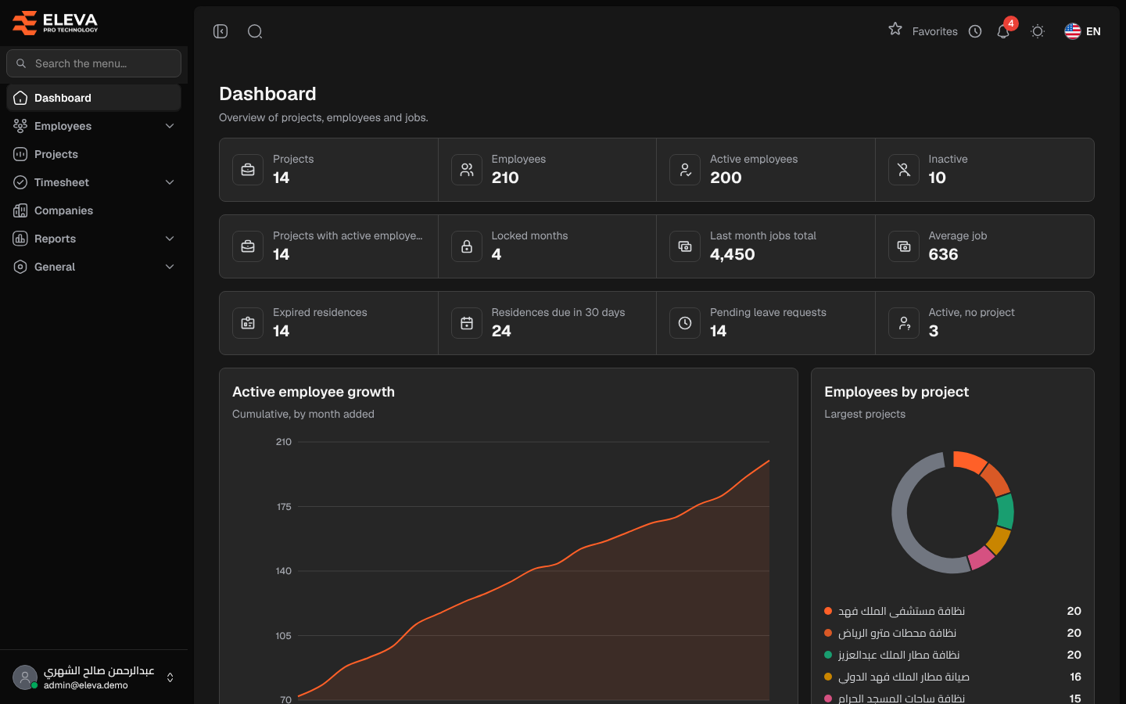1126x704 pixels.
Task: Click the Projects card briefcase icon
Action: coord(248,170)
